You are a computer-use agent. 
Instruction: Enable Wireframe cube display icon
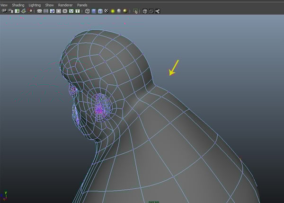(x=88, y=11)
